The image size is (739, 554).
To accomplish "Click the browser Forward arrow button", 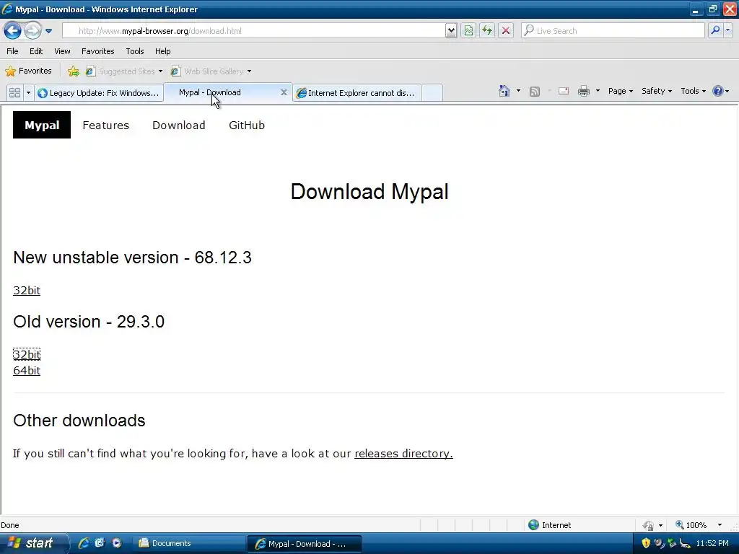I will [x=32, y=31].
